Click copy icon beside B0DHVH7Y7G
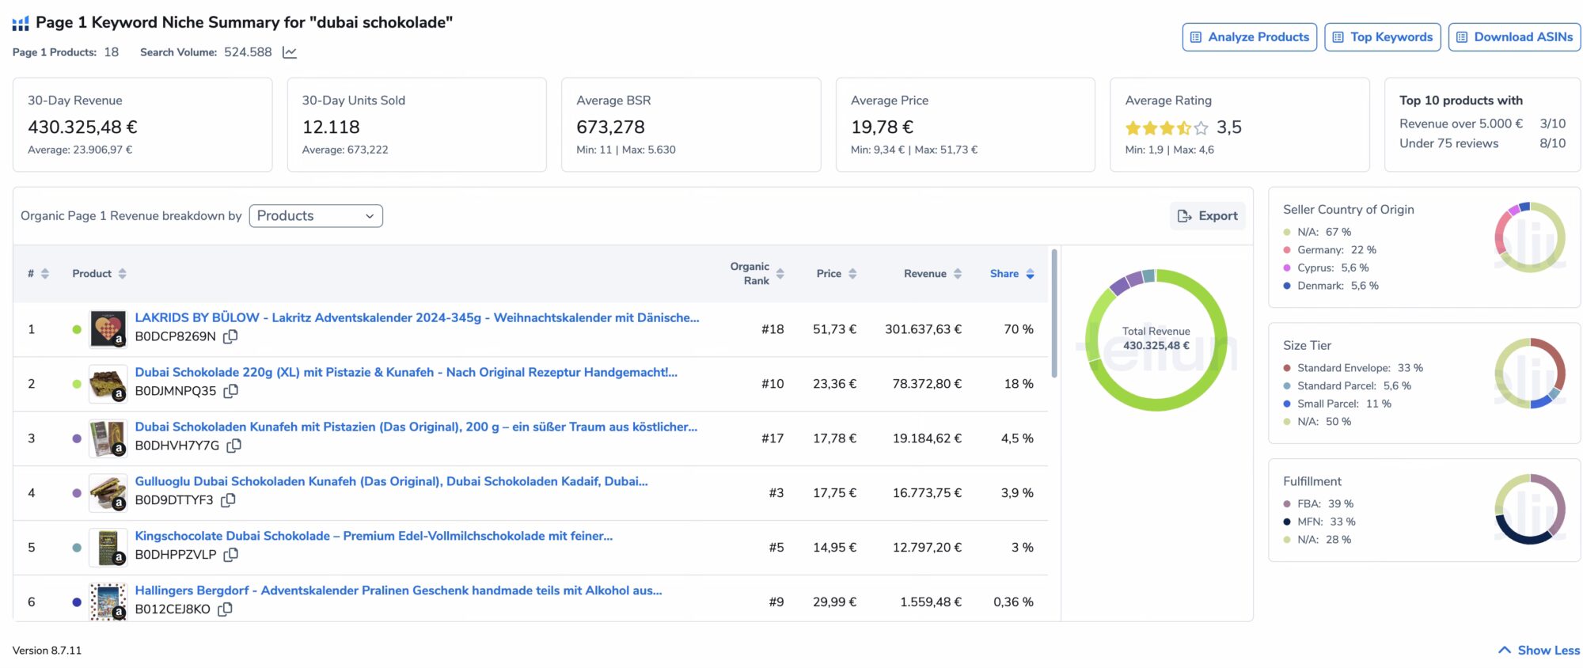This screenshot has width=1583, height=668. point(233,446)
